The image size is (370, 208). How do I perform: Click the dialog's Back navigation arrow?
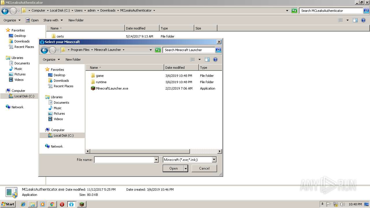coord(44,50)
